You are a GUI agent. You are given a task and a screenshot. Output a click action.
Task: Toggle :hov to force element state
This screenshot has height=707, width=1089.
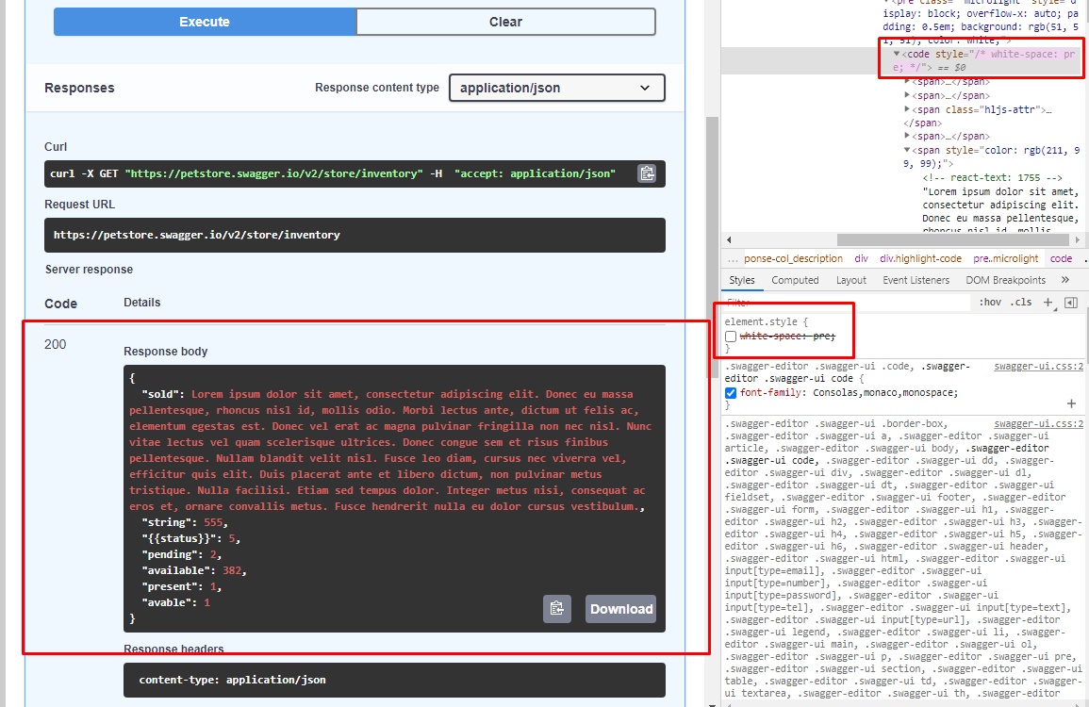pos(990,302)
